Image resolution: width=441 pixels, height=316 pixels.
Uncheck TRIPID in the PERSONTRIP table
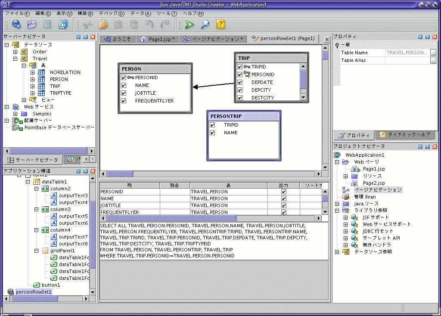[213, 125]
